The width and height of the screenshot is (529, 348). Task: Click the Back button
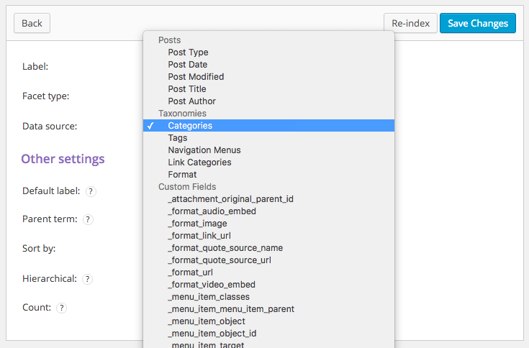(x=32, y=23)
